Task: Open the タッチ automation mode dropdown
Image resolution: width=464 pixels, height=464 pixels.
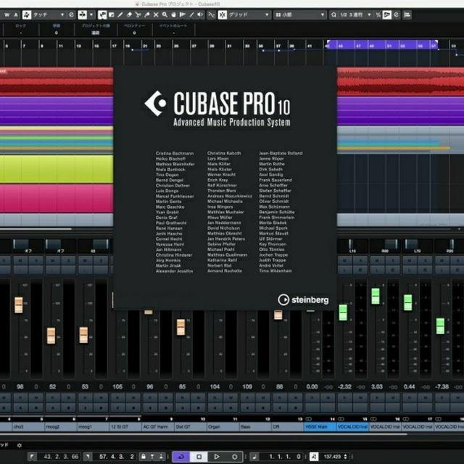Action: 49,14
